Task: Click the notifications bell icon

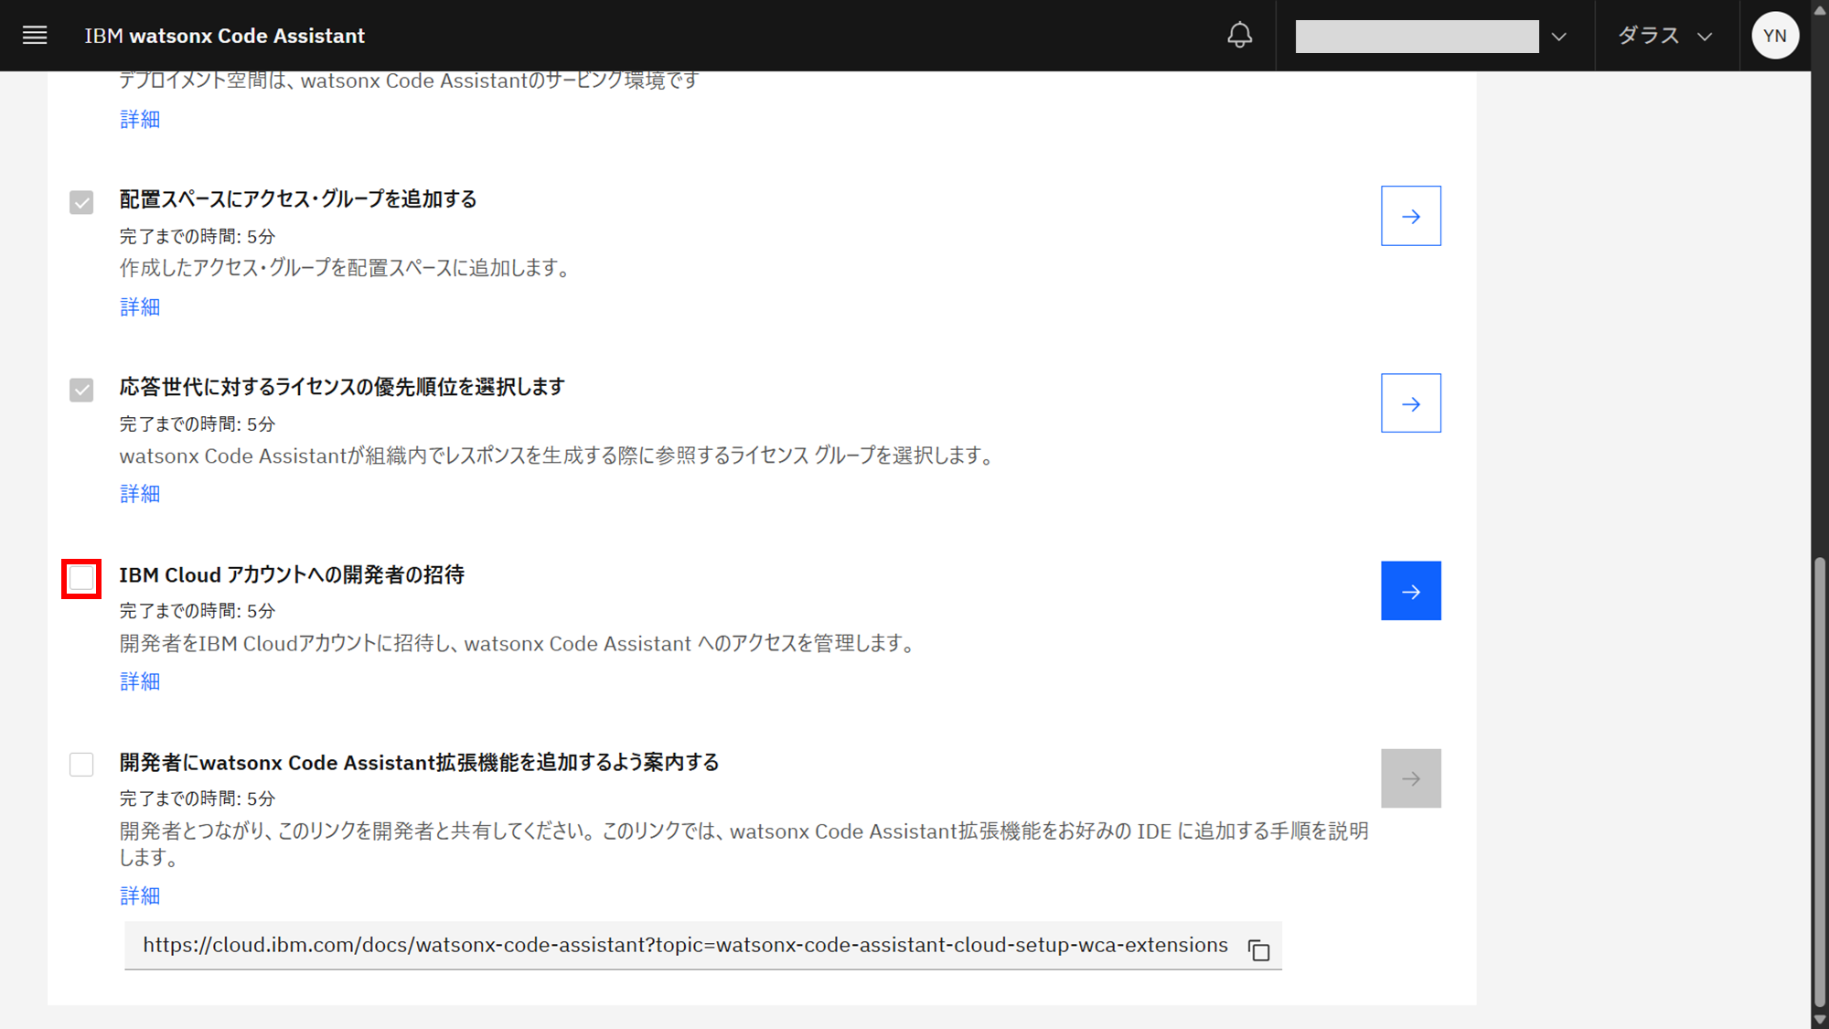Action: pos(1239,36)
